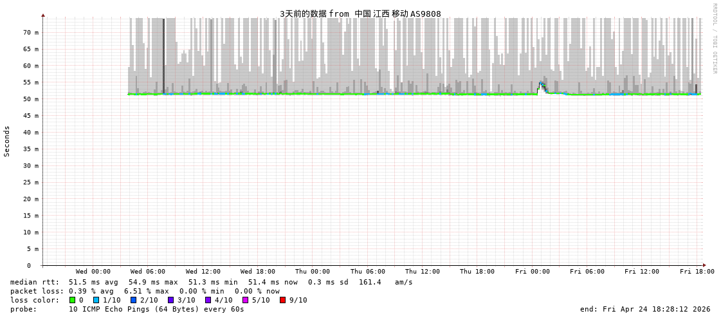Click the 70 m value on the Y axis
The image size is (721, 318).
31,32
